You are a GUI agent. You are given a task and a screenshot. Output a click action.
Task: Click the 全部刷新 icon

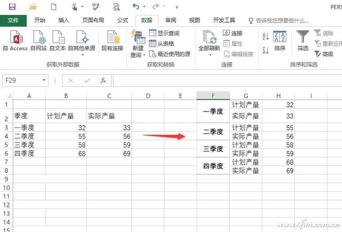pyautogui.click(x=209, y=40)
